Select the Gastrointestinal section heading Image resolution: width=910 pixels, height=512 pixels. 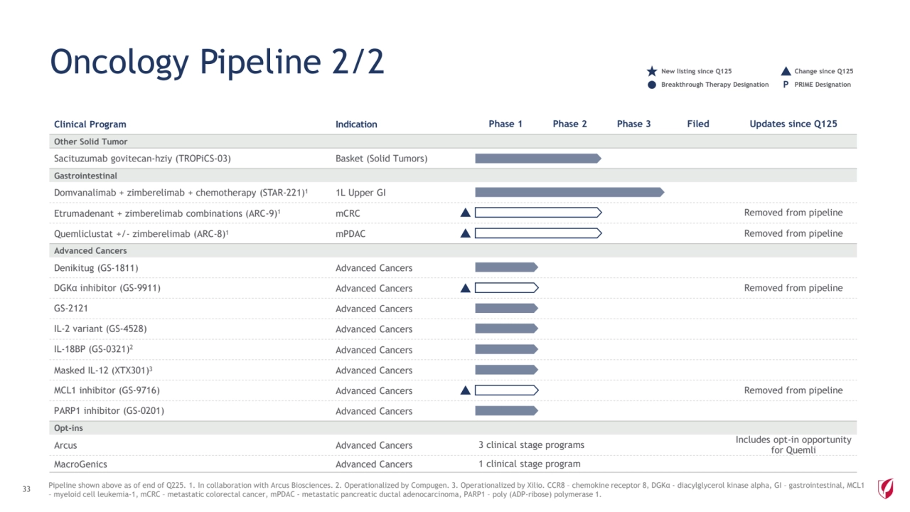tap(85, 176)
